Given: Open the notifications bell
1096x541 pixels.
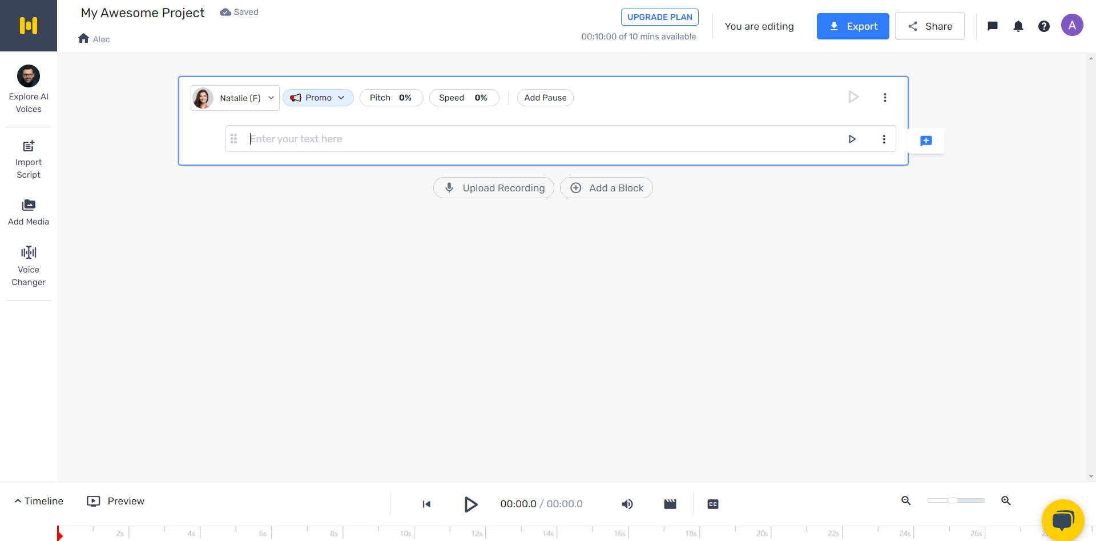Looking at the screenshot, I should [1018, 26].
